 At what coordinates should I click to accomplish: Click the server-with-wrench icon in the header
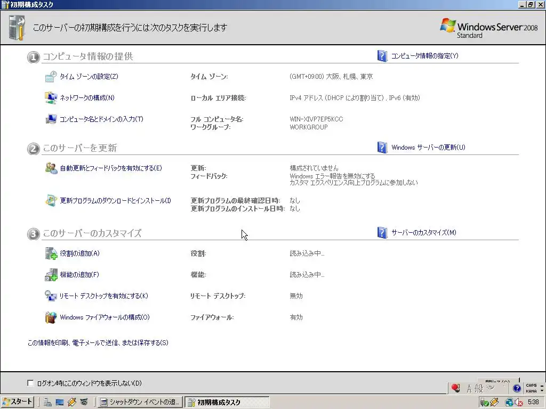17,28
